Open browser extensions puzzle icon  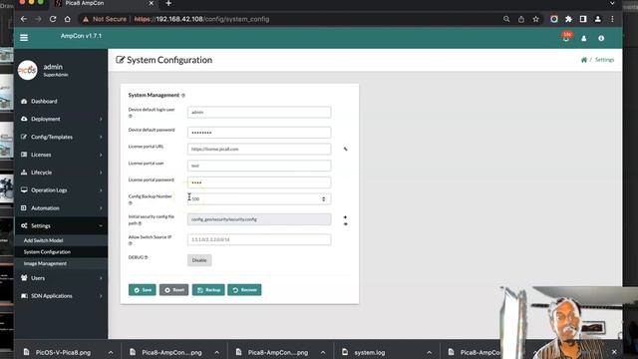[568, 19]
